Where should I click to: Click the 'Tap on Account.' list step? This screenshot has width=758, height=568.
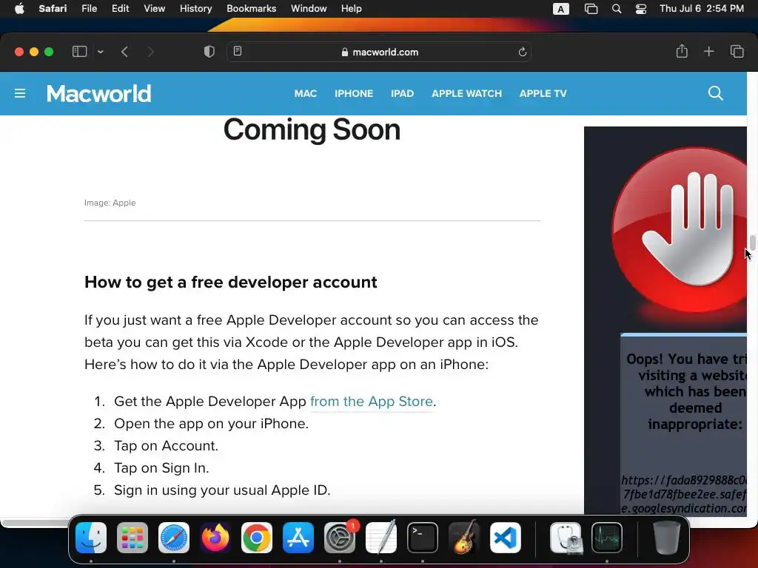coord(166,446)
